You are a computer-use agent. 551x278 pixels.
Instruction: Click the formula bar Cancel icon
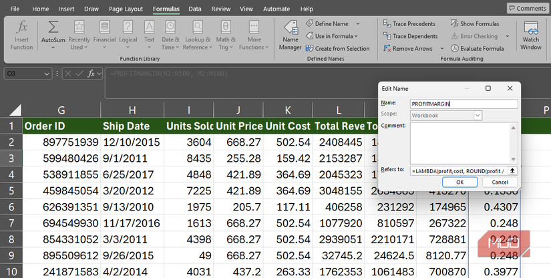click(x=68, y=74)
